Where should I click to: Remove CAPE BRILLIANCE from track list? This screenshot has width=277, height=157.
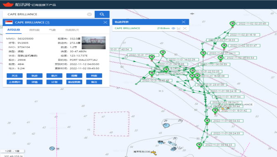(x=185, y=28)
